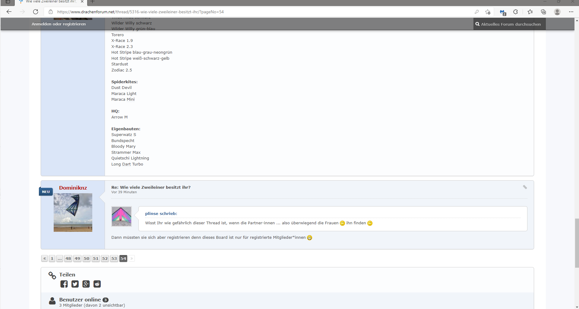
Task: Go to first page of thread
Action: [x=52, y=258]
